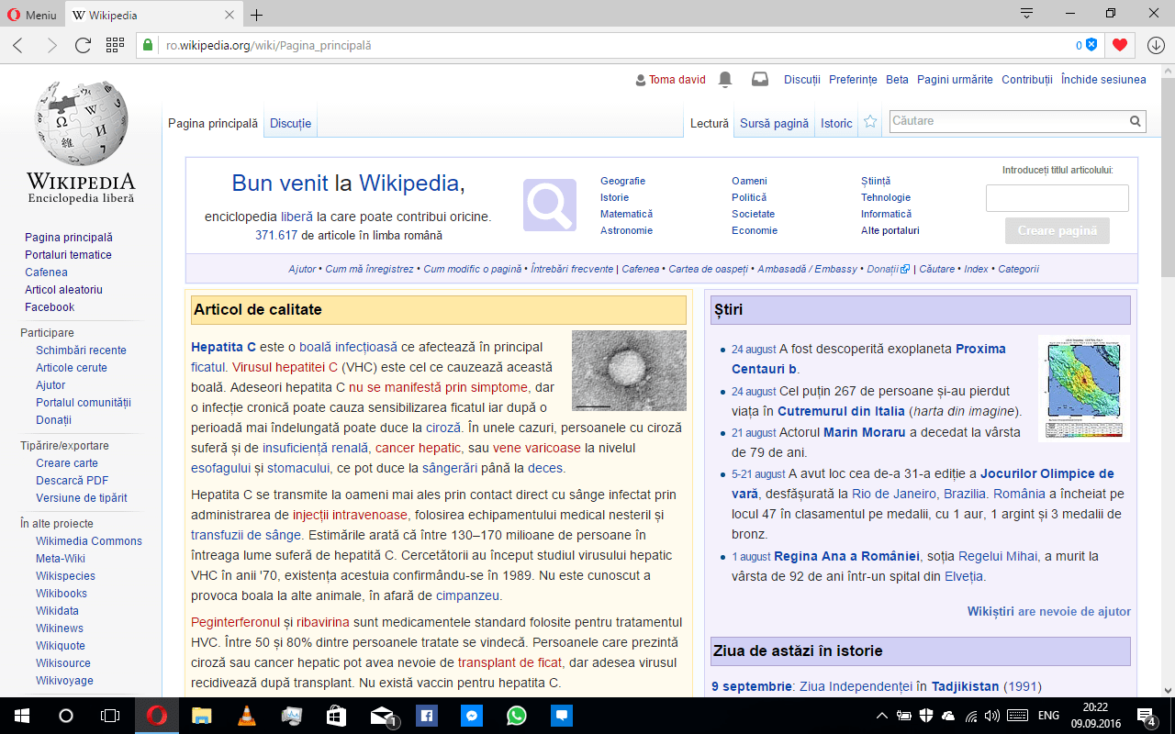Open Opera's tab menu icon in title bar
Image resolution: width=1175 pixels, height=734 pixels.
pos(1027,13)
